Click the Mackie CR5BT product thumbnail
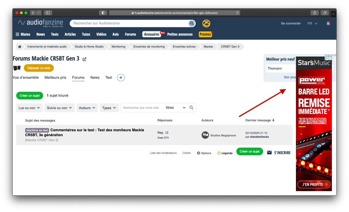Screen dimensions: 349x212 pos(17,68)
